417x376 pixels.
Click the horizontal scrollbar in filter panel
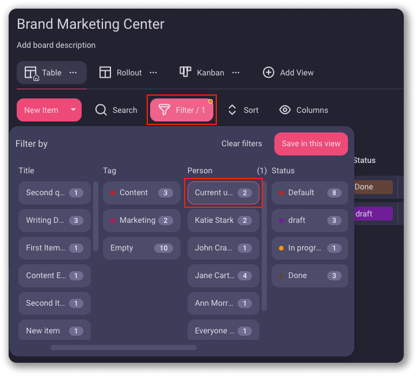[x=124, y=347]
